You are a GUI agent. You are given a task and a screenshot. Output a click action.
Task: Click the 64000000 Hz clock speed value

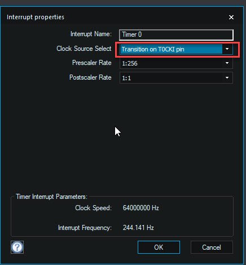tap(141, 208)
